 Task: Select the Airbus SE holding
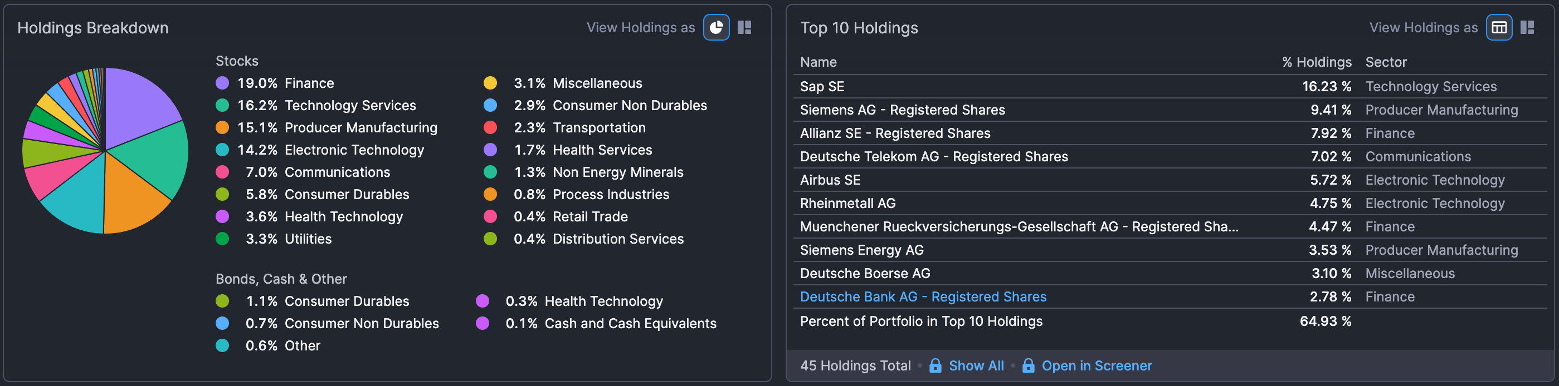[x=830, y=180]
